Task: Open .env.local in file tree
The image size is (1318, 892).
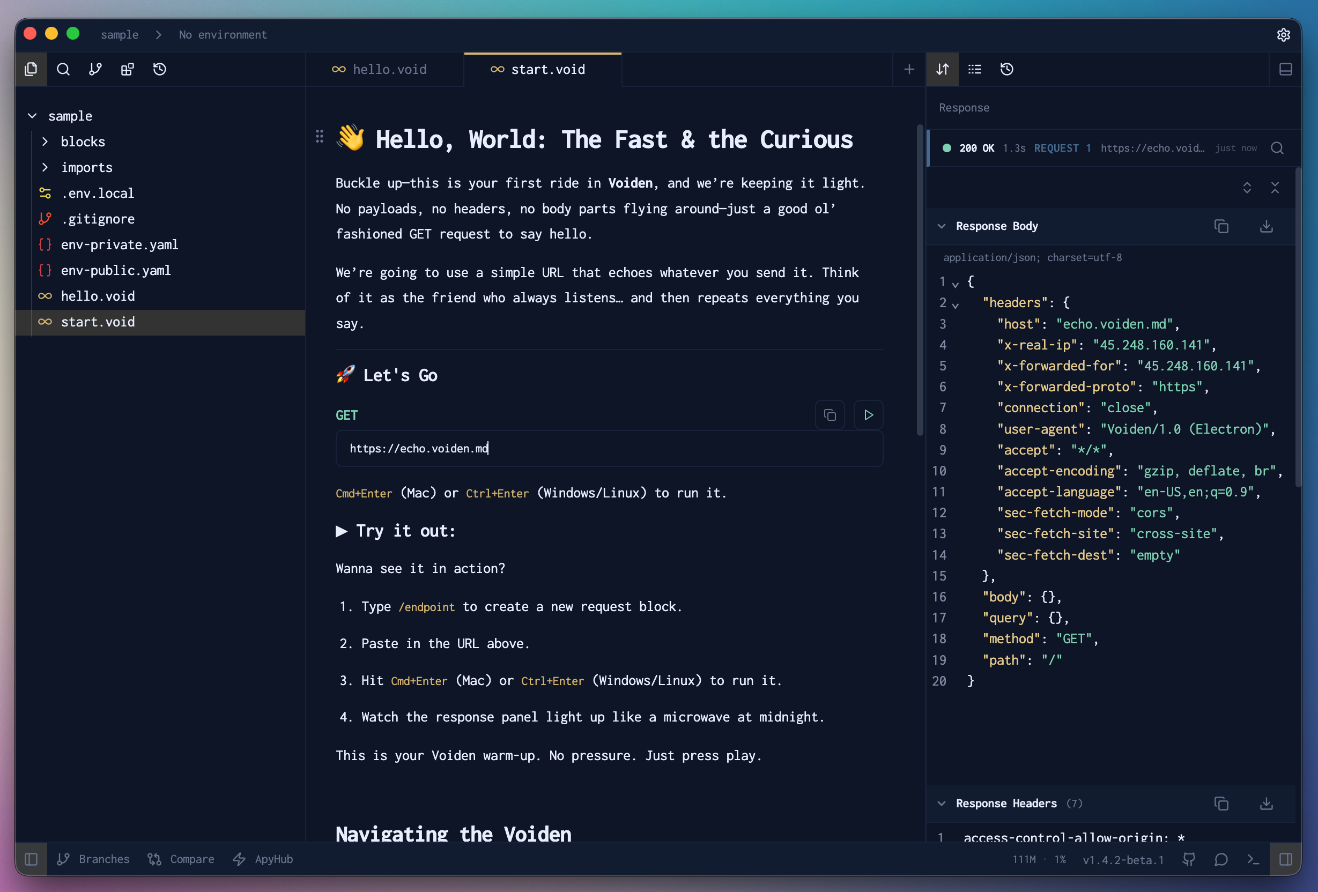Action: [160, 194]
